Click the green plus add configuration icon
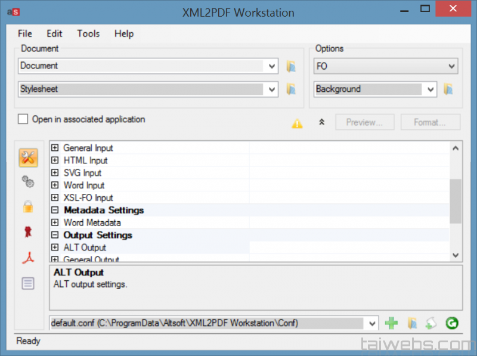This screenshot has height=356, width=477. coord(391,323)
